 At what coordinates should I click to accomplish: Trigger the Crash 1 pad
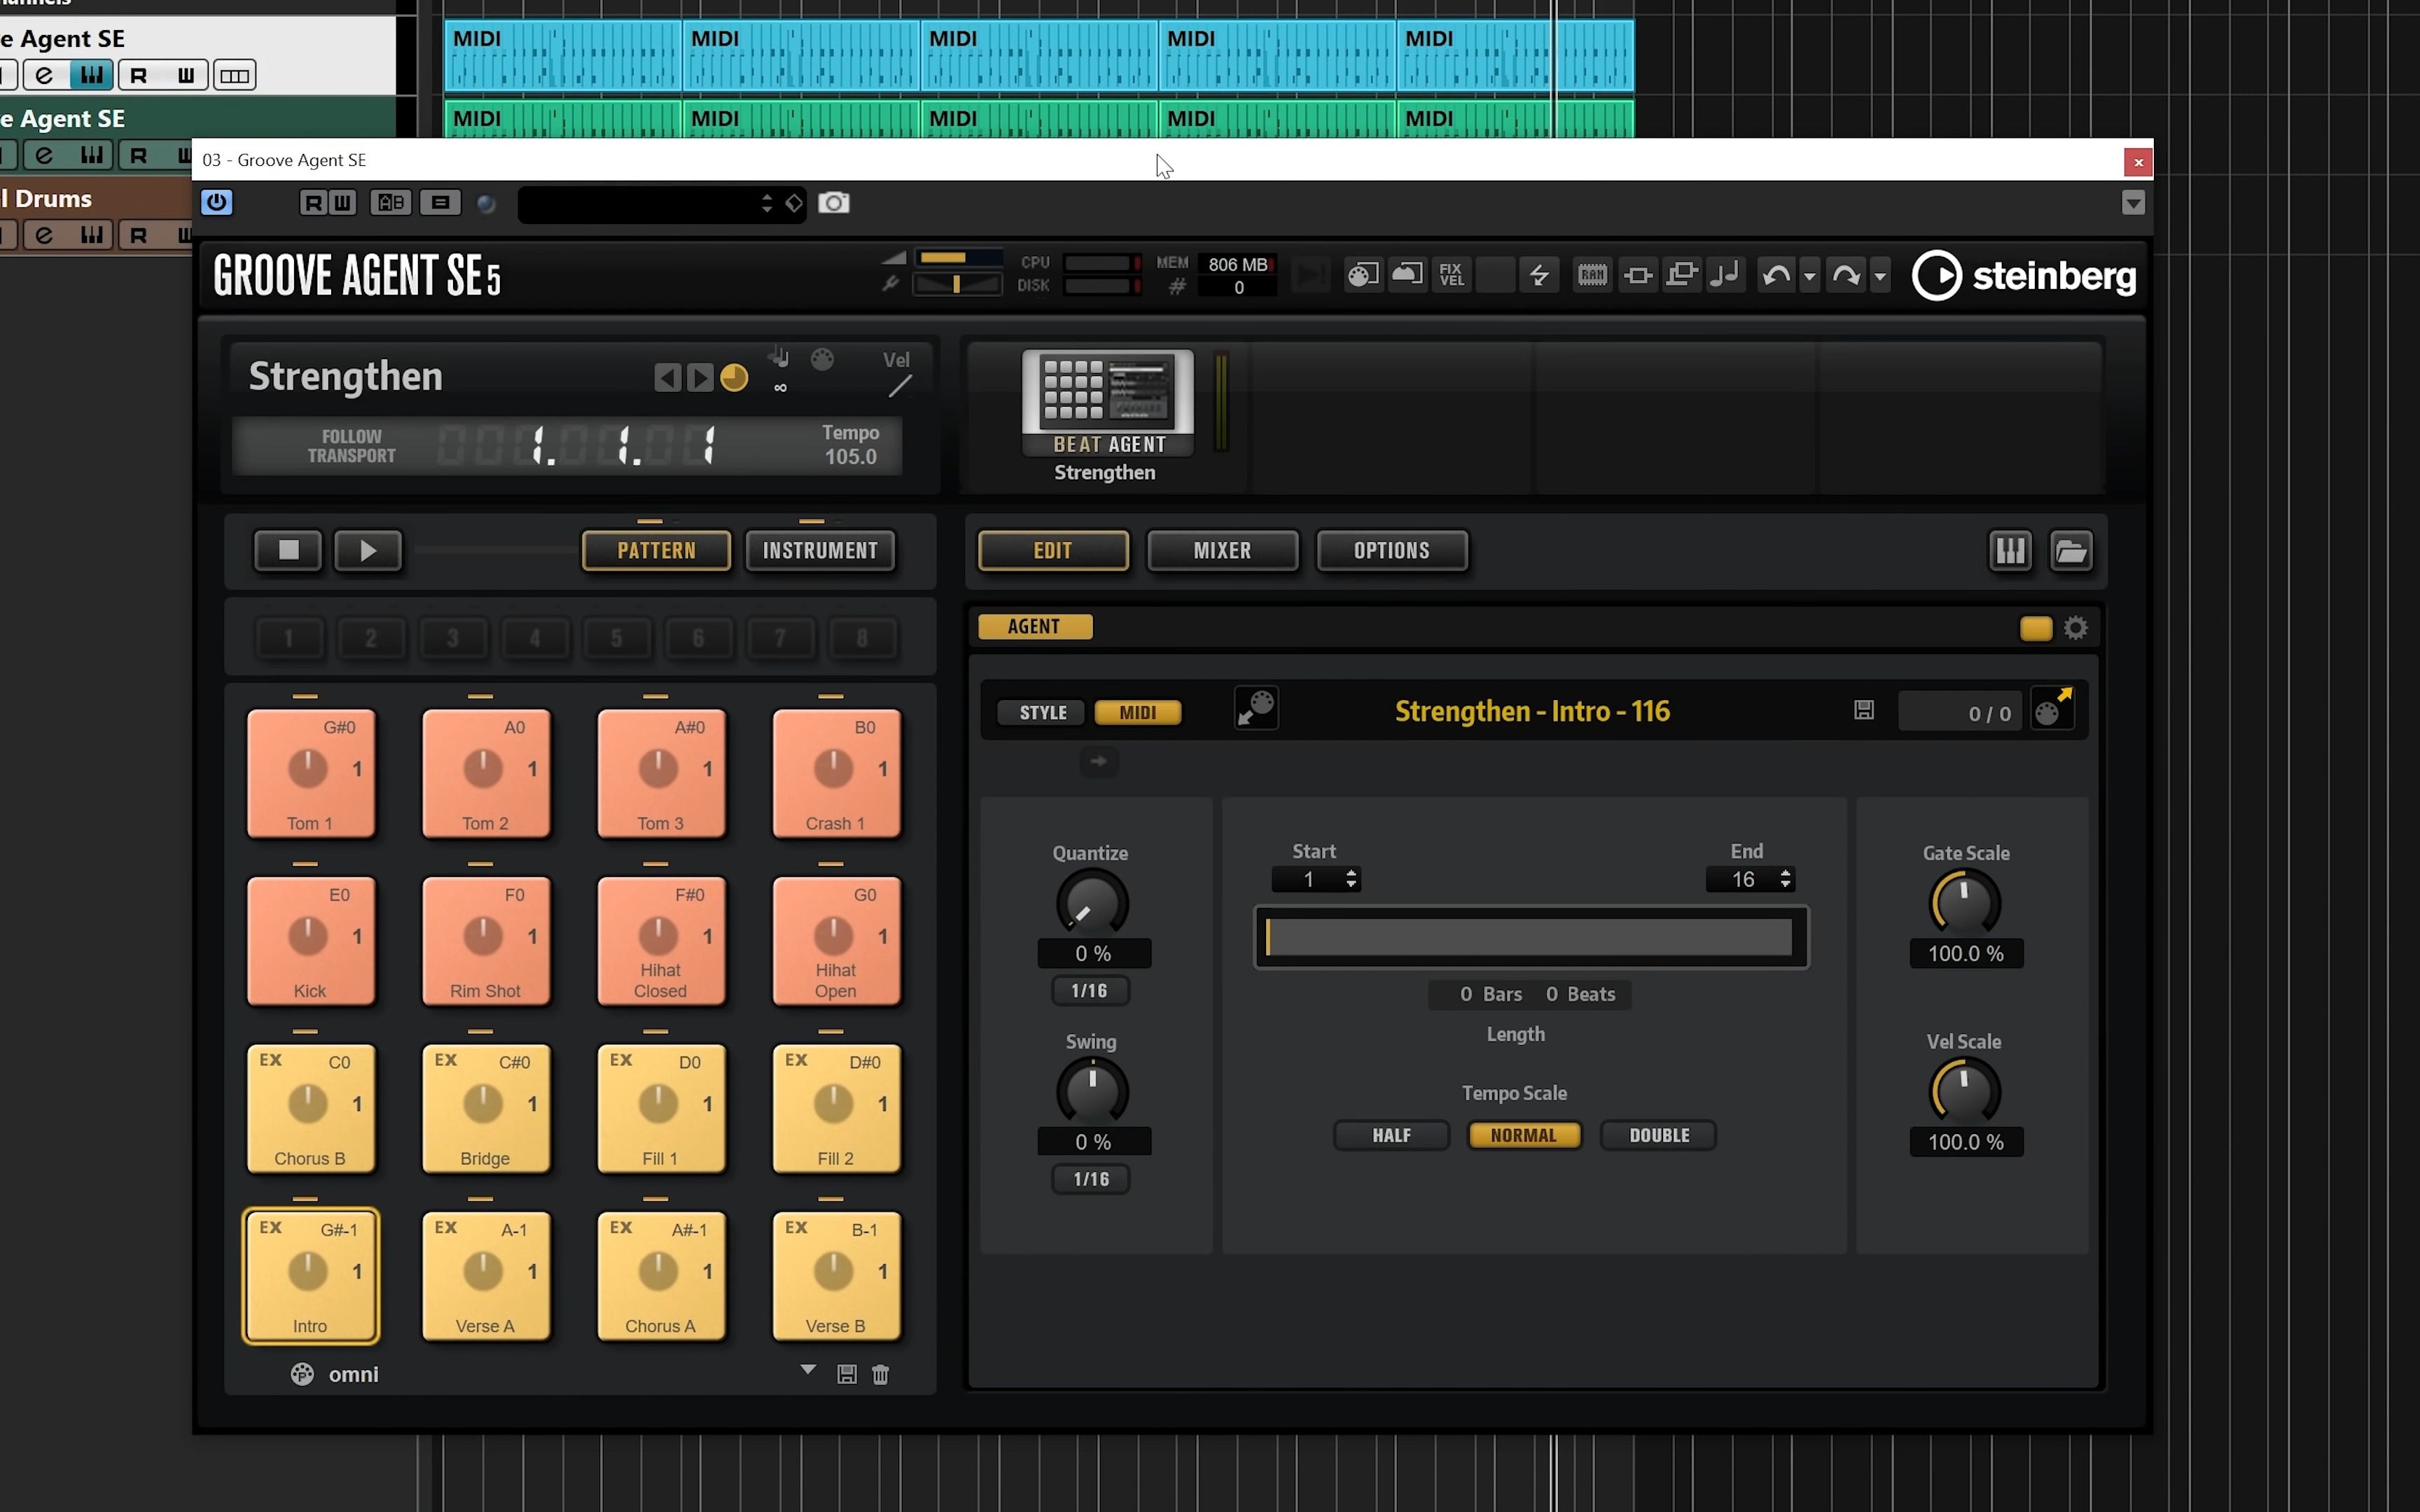click(x=836, y=773)
